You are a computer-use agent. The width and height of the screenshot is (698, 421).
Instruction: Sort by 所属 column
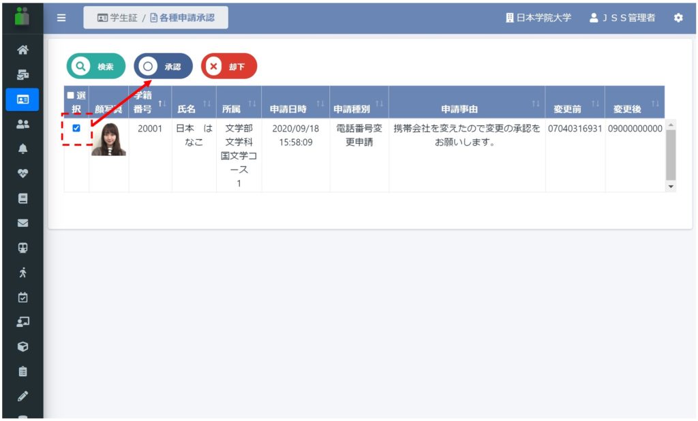tap(239, 102)
